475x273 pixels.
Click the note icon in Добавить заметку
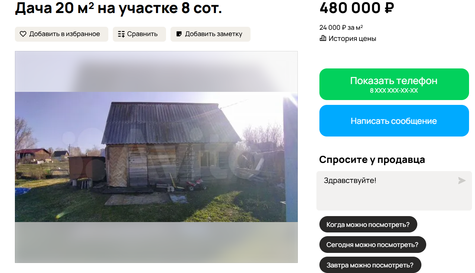coord(179,34)
